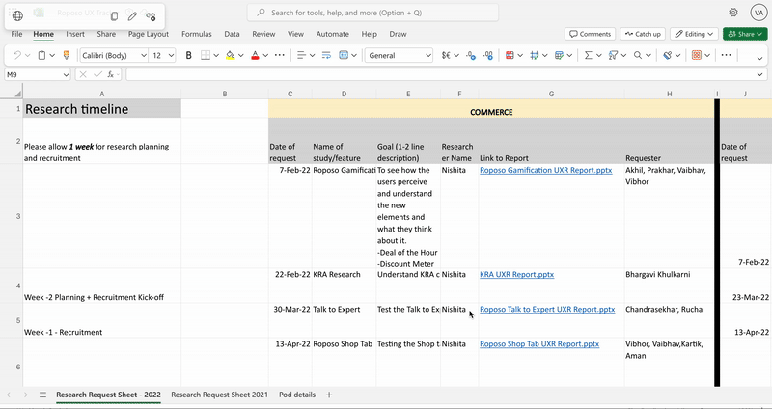Open the all sheets list icon
The image size is (772, 409).
coord(42,395)
